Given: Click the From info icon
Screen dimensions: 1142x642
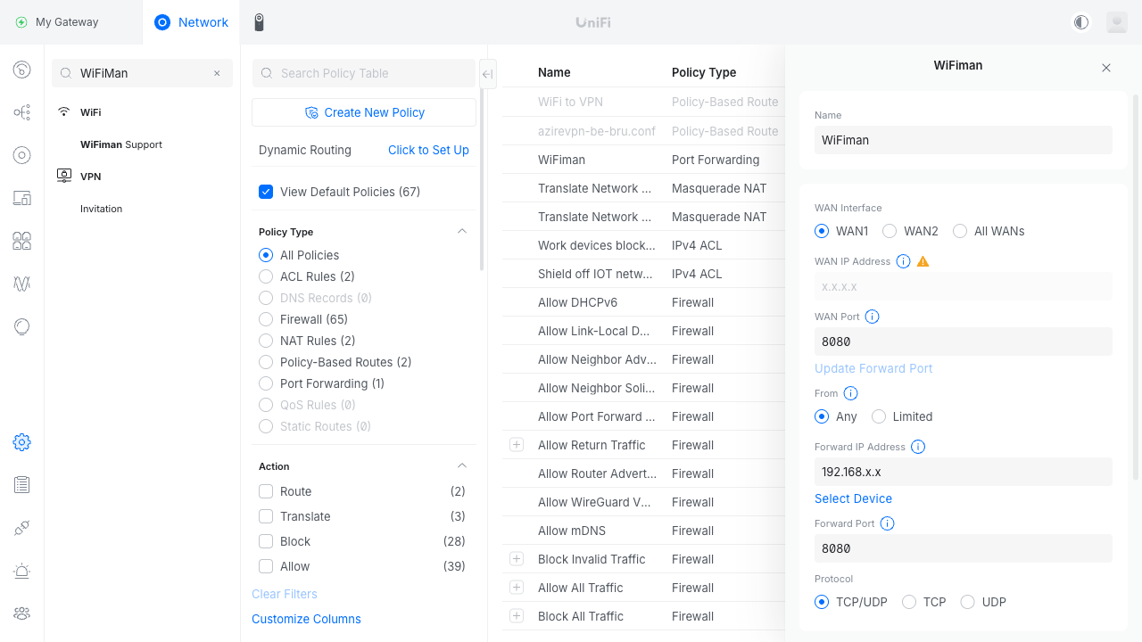Looking at the screenshot, I should (x=850, y=393).
